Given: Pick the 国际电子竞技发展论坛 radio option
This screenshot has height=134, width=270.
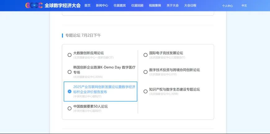Looking at the screenshot, I should pyautogui.click(x=145, y=55).
